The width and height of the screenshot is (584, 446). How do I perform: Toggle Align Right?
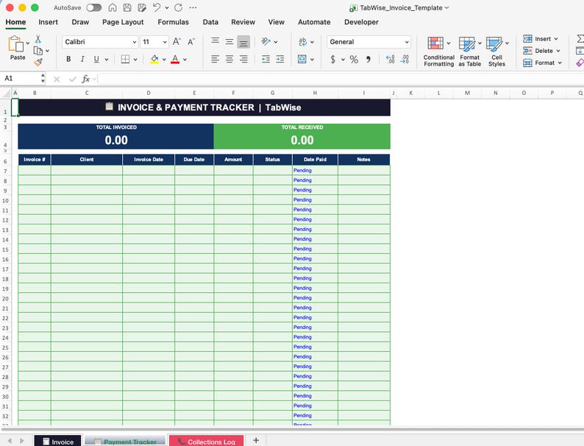tap(243, 59)
